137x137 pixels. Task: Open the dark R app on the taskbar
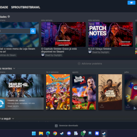coord(90,133)
